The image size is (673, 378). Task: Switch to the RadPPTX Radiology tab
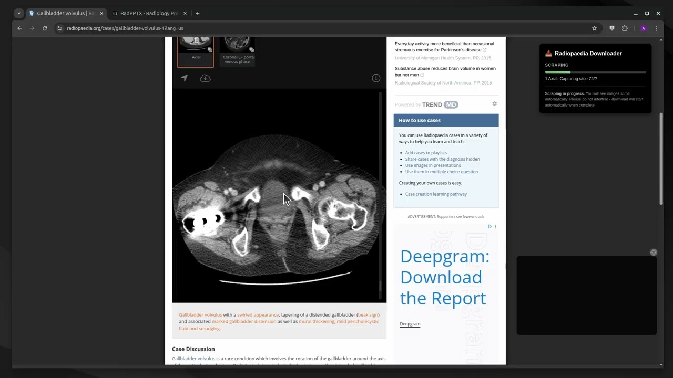149,13
